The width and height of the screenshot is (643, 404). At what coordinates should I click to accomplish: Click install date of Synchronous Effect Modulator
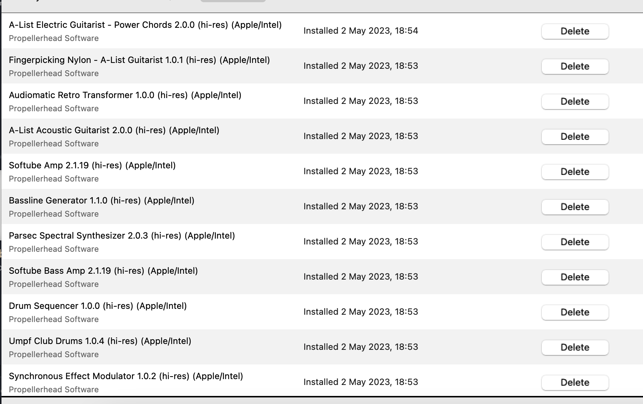361,382
